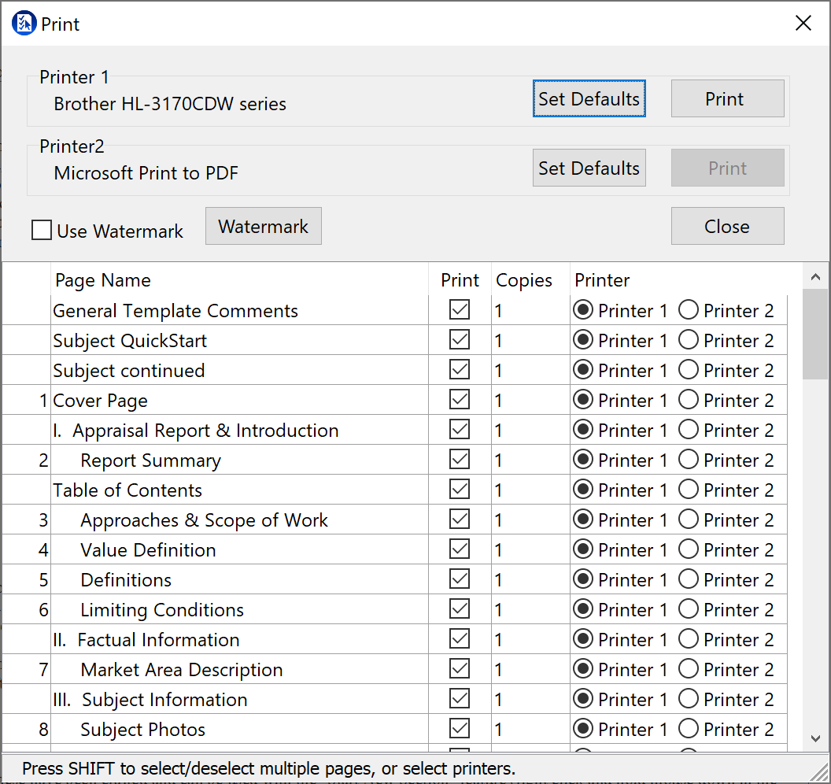Uncheck Print for Cover Page

coord(460,400)
